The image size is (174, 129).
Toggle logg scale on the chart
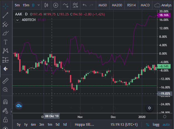pyautogui.click(x=156, y=125)
